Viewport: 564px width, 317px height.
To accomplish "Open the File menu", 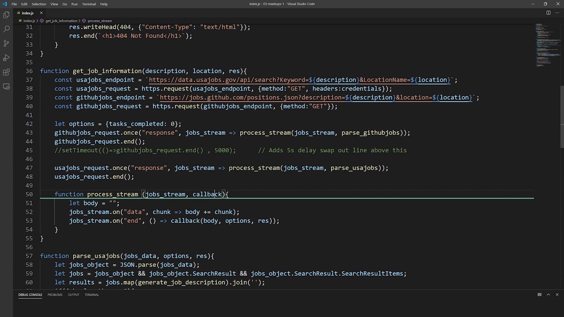I will pyautogui.click(x=14, y=4).
